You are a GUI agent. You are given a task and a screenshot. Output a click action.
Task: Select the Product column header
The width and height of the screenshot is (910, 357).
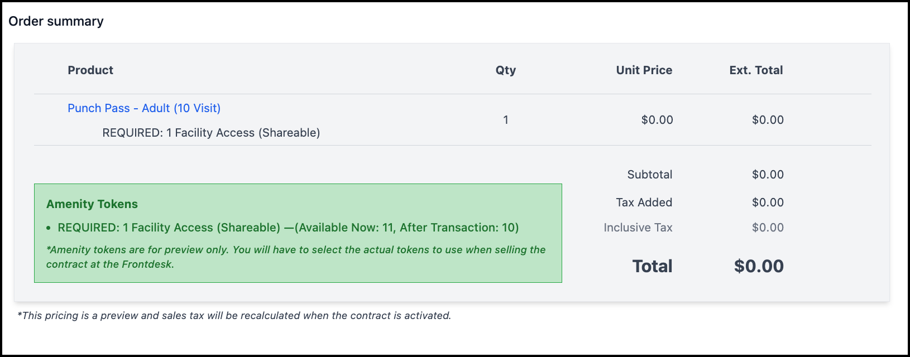pos(90,70)
